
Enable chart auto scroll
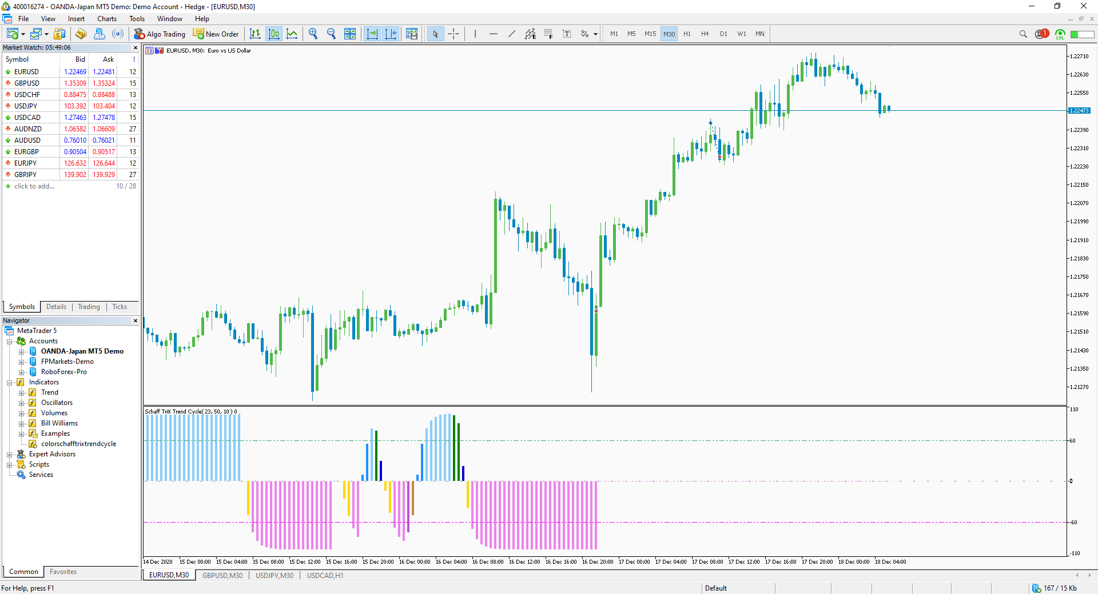[372, 34]
